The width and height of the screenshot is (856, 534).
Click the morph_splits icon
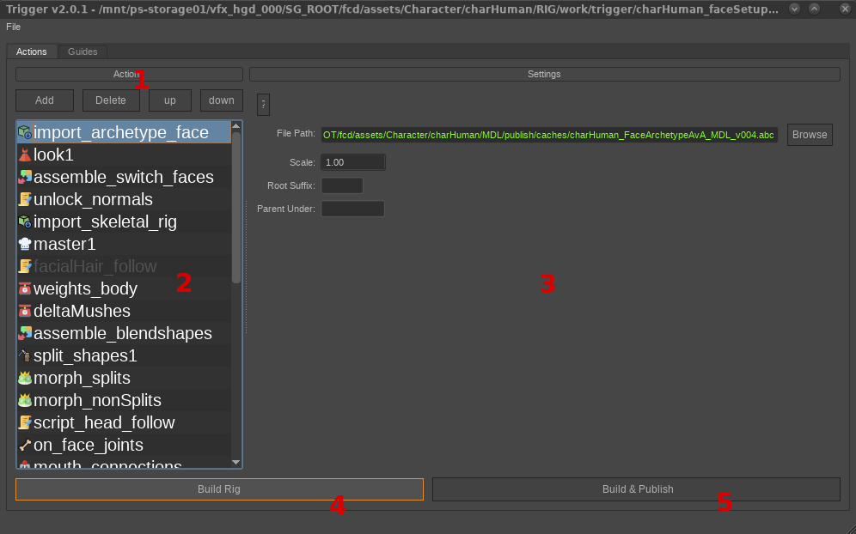(x=25, y=378)
